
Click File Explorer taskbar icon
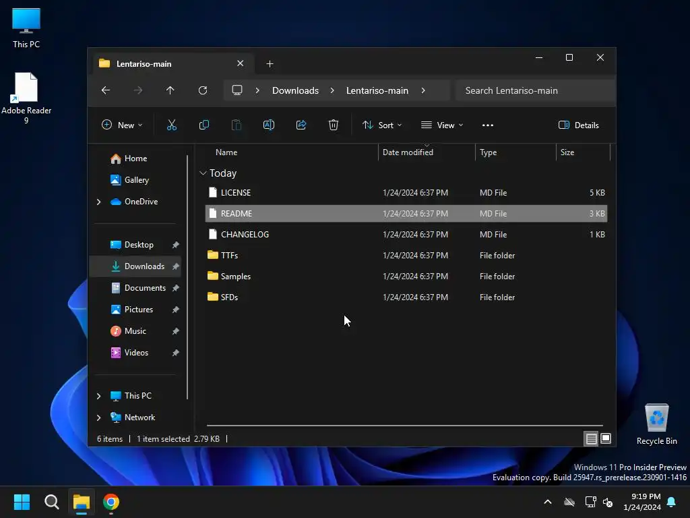[82, 502]
